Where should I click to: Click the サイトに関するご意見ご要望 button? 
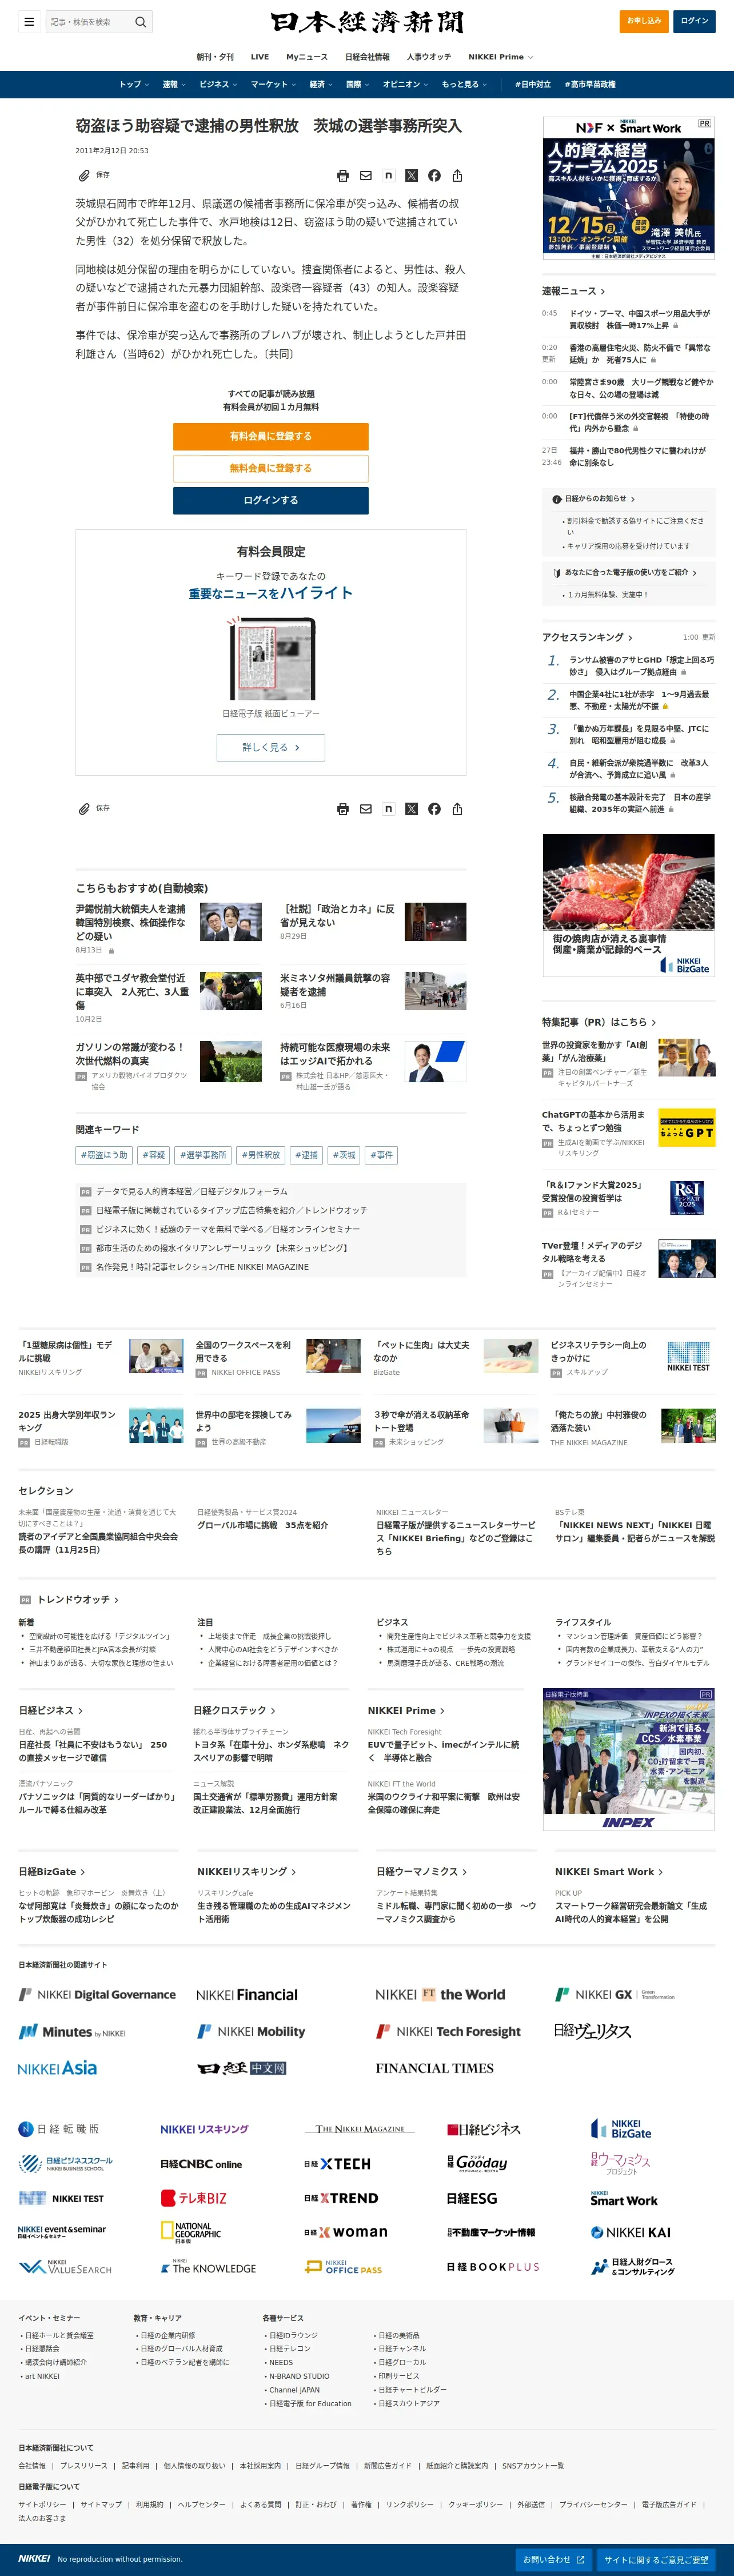[656, 2560]
